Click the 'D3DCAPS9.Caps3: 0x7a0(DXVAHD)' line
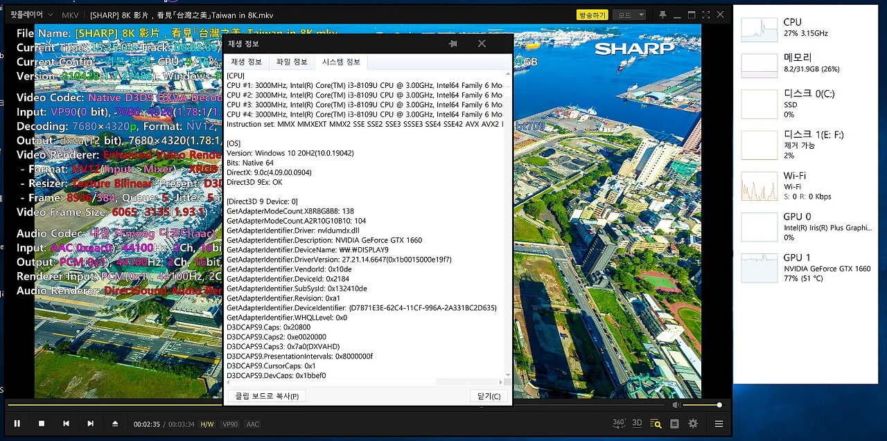 281,347
